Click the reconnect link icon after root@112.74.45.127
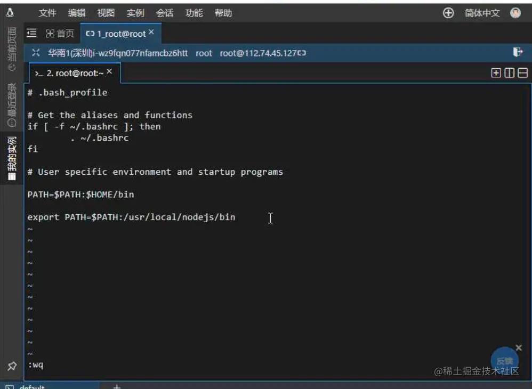The width and height of the screenshot is (532, 389). pos(302,53)
